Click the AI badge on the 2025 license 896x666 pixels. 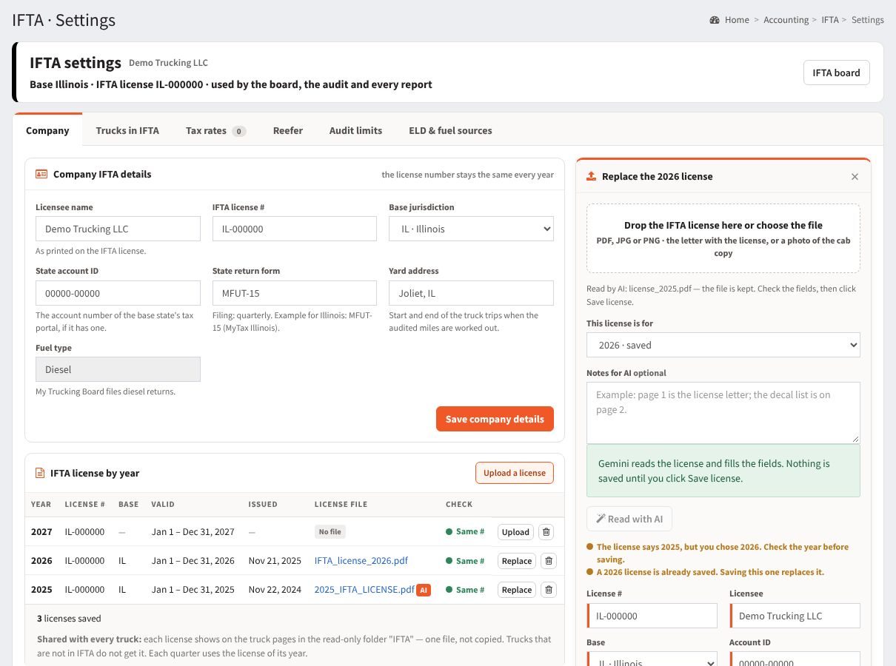424,590
